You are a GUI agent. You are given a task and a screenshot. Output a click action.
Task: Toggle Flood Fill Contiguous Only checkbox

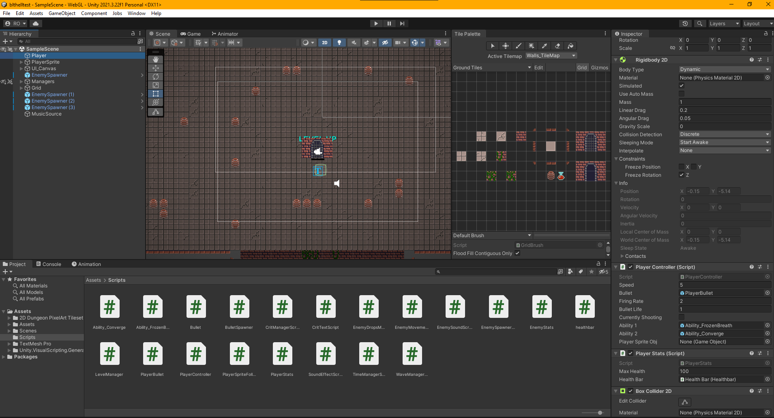click(517, 253)
